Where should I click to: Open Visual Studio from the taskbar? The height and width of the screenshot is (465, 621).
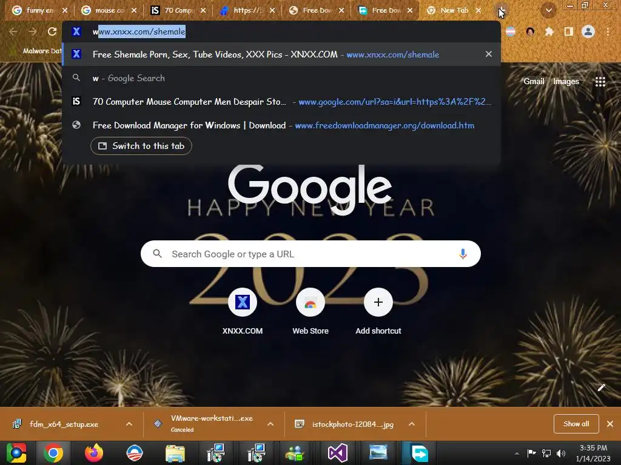(337, 453)
